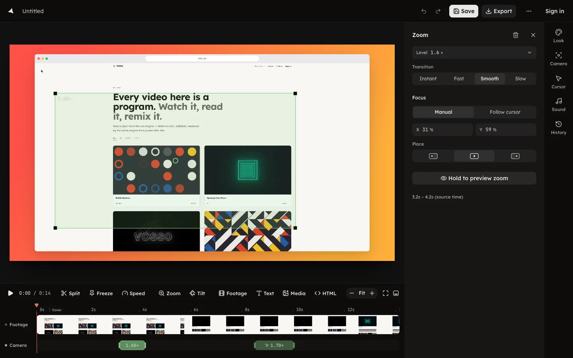Redo the last action
The height and width of the screenshot is (358, 573).
point(438,11)
